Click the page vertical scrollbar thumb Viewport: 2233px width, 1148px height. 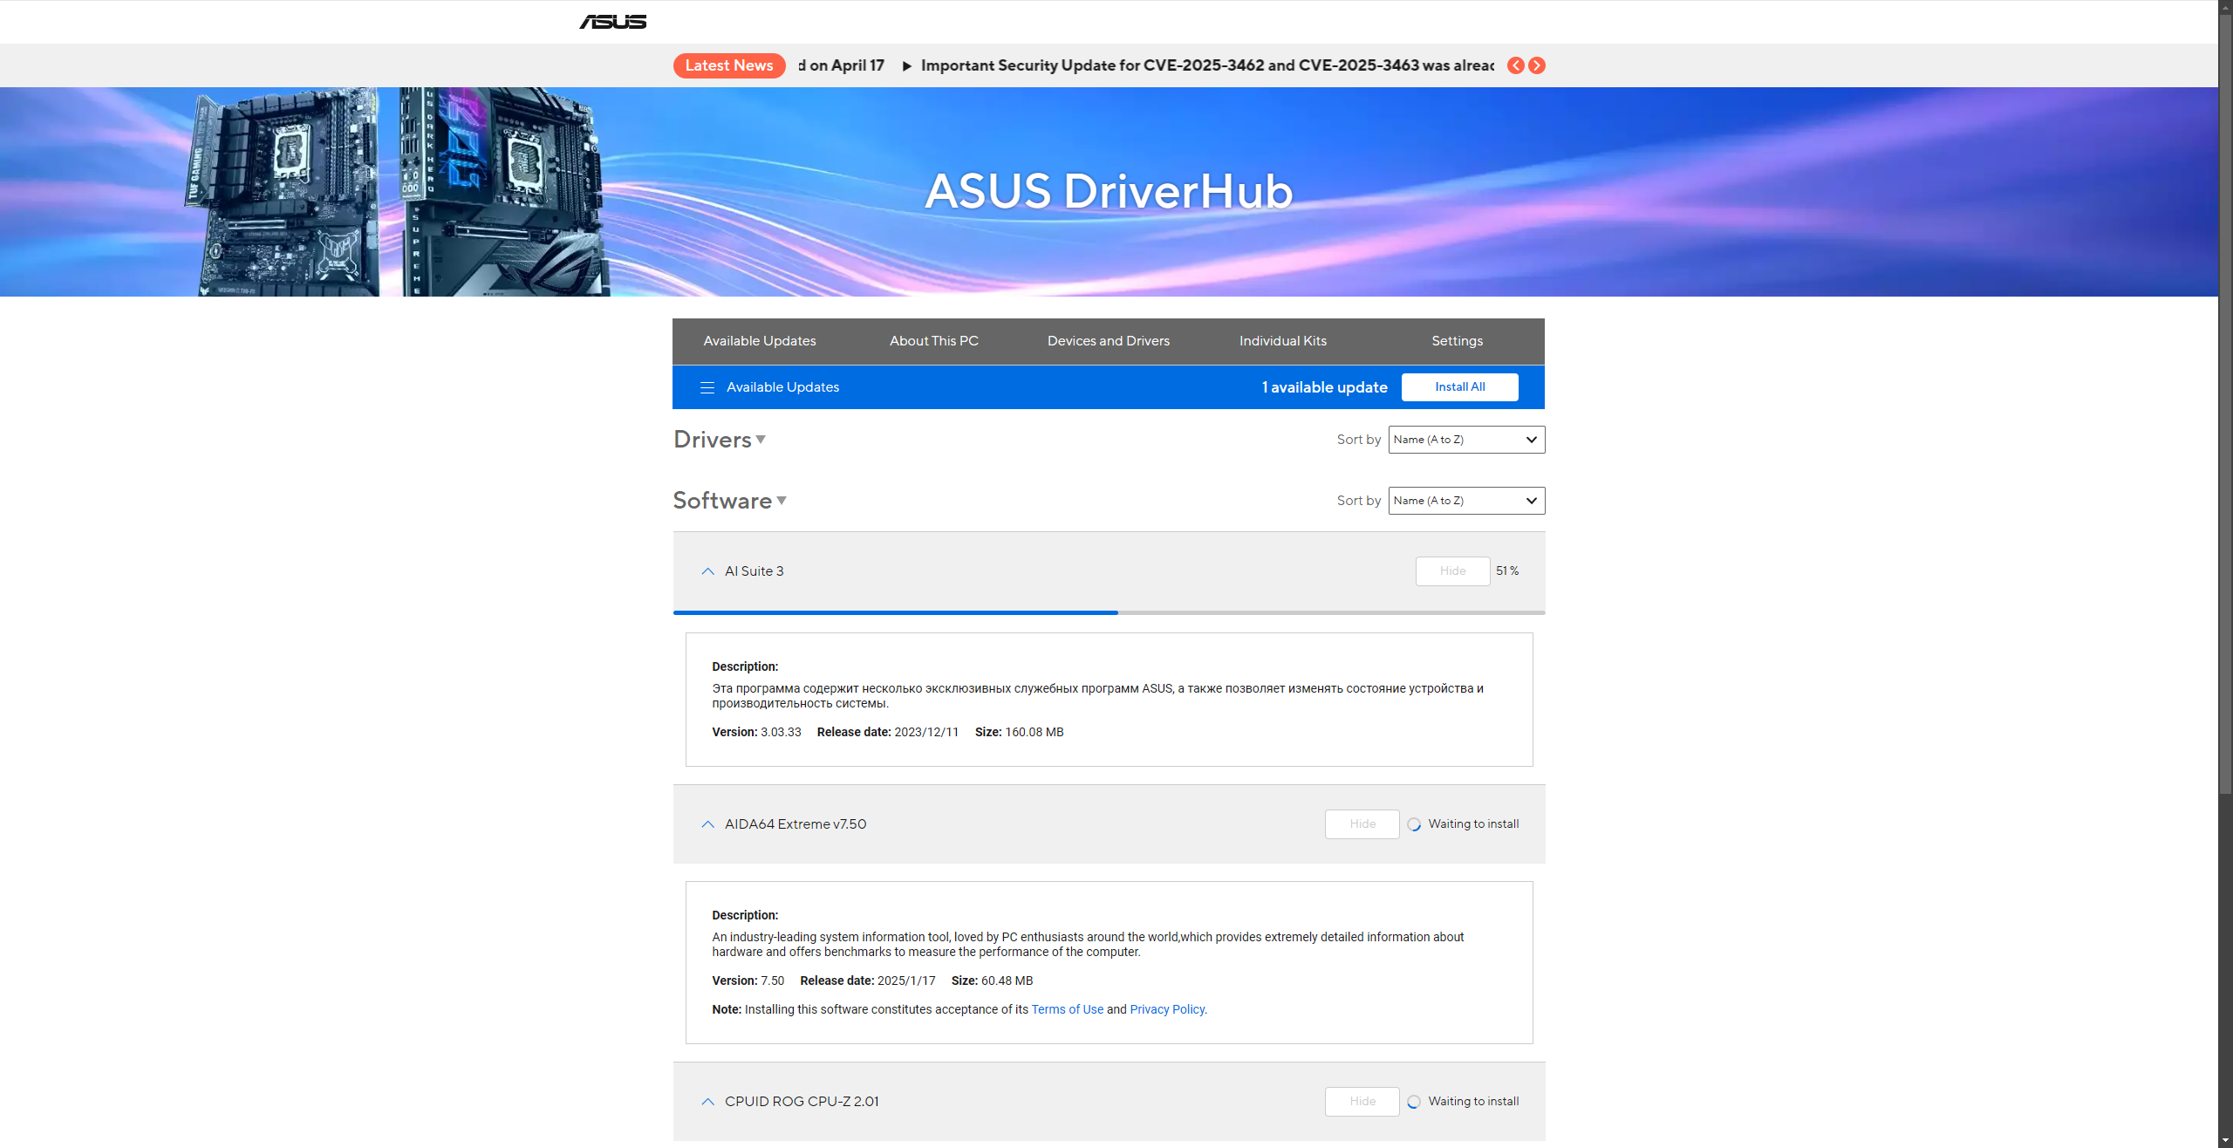pyautogui.click(x=2225, y=406)
